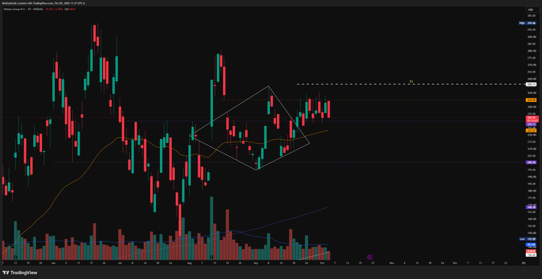Click the 180.00 price axis tick
Image resolution: width=542 pixels, height=279 pixels.
click(531, 190)
